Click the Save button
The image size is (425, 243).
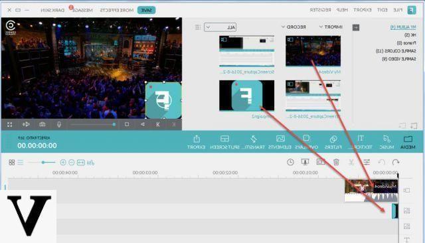coord(146,10)
